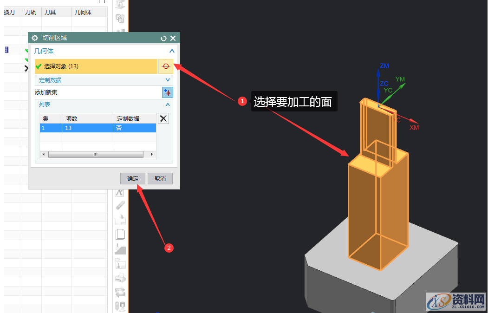Image resolution: width=488 pixels, height=313 pixels.
Task: Click the hammer tool icon in sidebar
Action: coord(119,249)
